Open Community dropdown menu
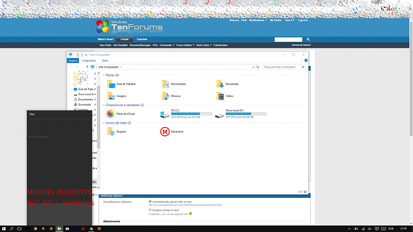 (x=167, y=45)
